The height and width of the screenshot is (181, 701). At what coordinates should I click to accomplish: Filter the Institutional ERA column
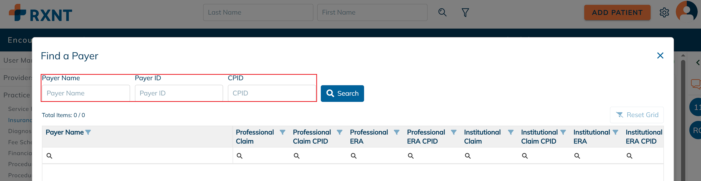(x=615, y=132)
